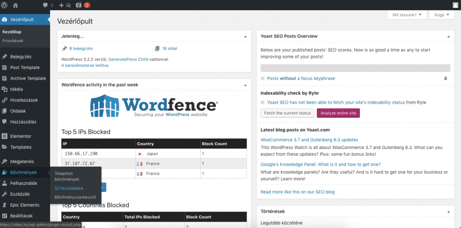The width and height of the screenshot is (461, 228).
Task: Click Posts without a focus keyphrase link
Action: [x=301, y=78]
